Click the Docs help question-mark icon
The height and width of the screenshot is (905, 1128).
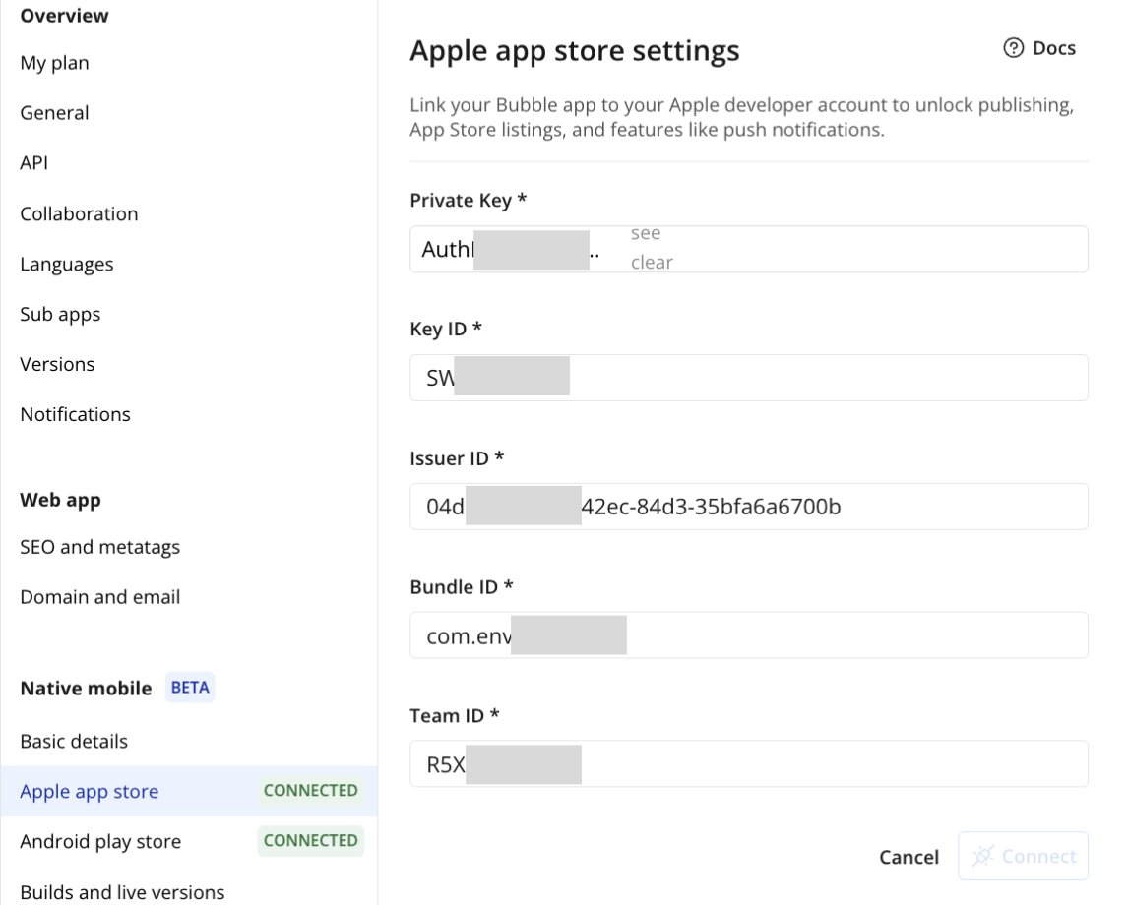[1013, 48]
